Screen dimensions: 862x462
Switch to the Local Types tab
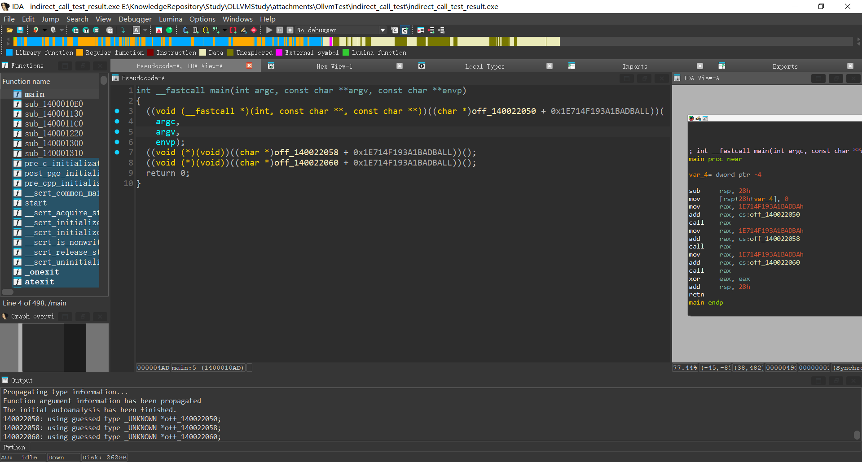click(485, 66)
